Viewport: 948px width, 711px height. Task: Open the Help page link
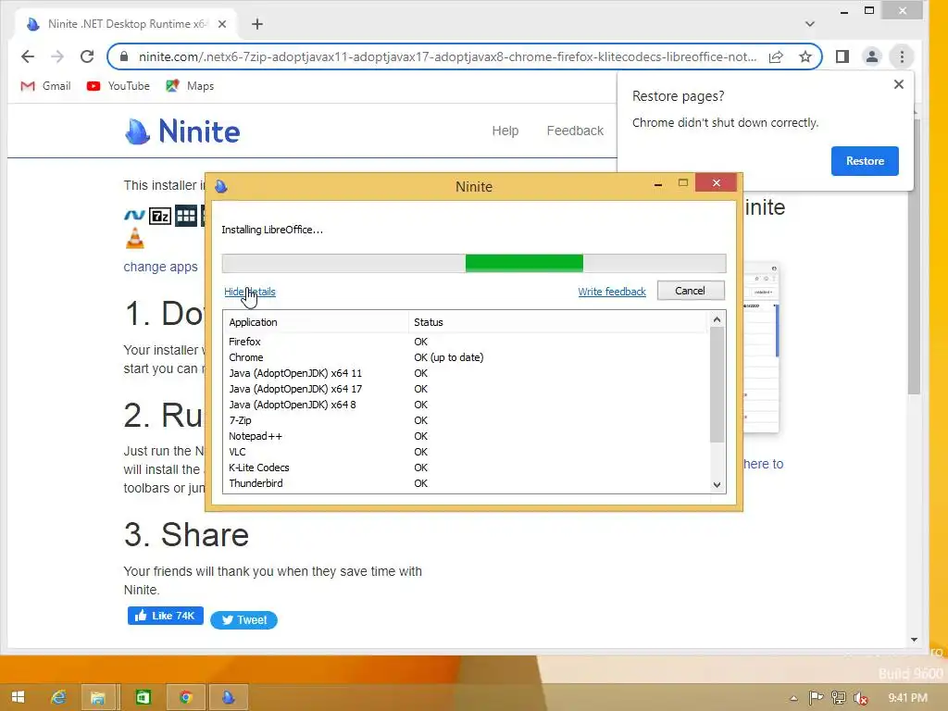click(x=505, y=131)
